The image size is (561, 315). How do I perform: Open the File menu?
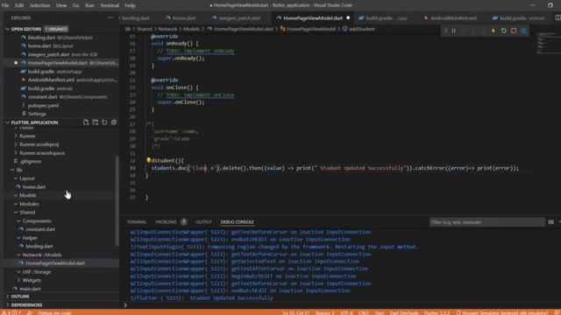(5, 5)
